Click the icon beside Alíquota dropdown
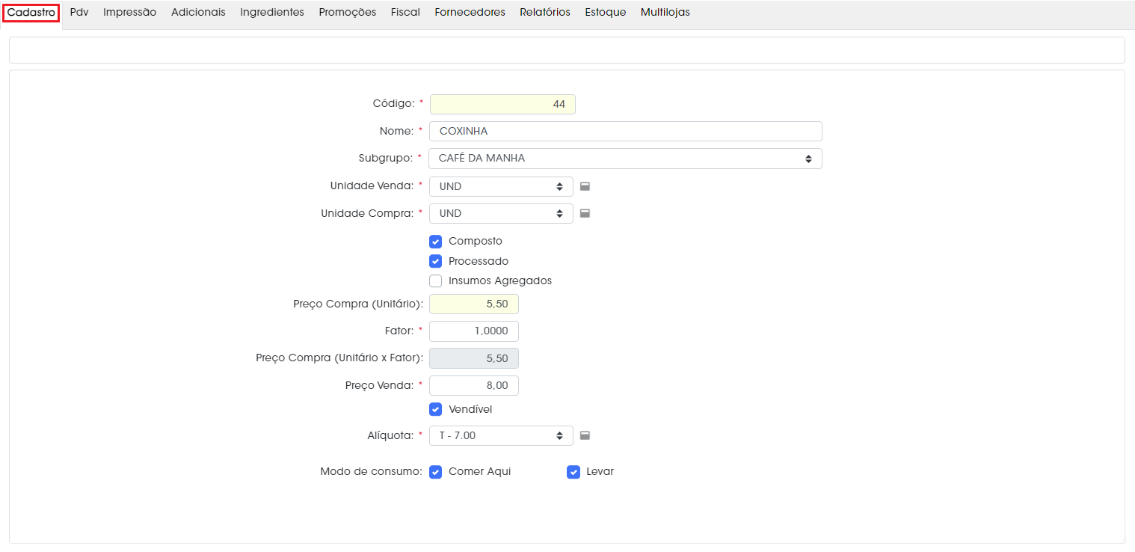The height and width of the screenshot is (552, 1135). point(585,435)
